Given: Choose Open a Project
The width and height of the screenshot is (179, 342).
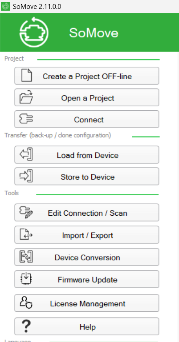Looking at the screenshot, I should [x=87, y=97].
